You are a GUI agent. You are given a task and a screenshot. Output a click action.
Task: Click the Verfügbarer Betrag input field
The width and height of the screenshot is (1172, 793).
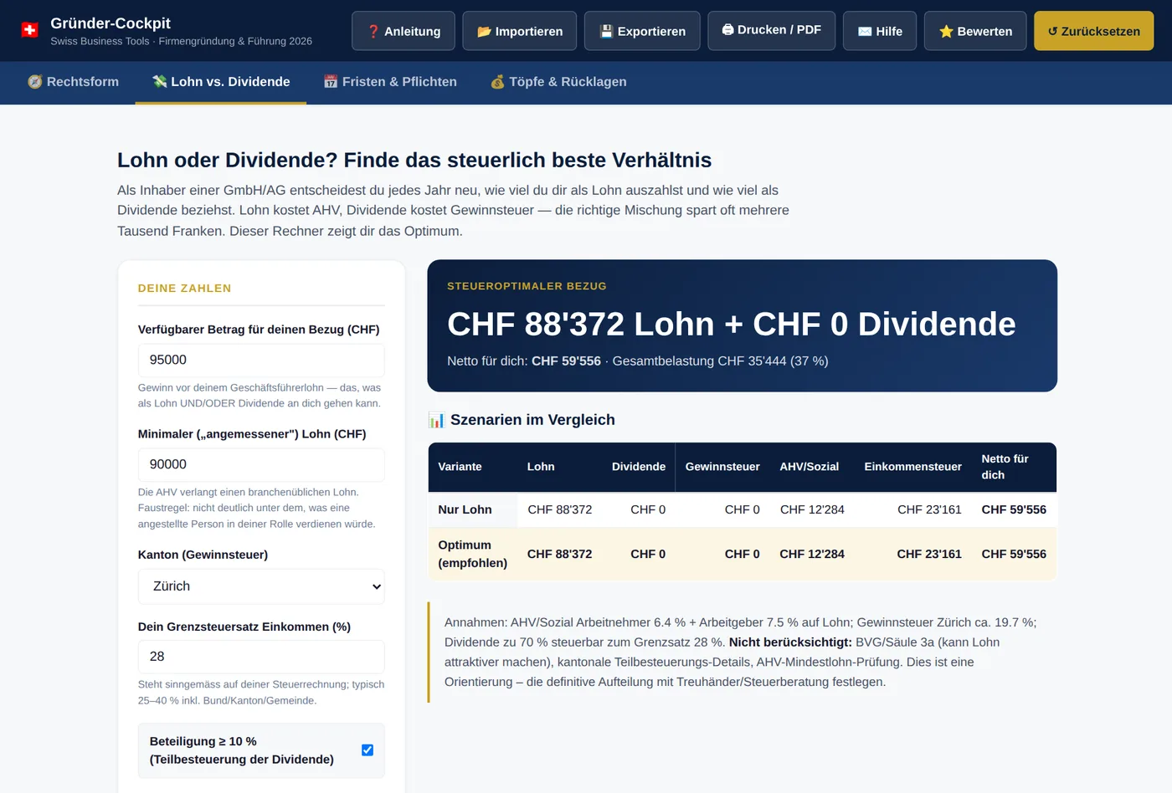[x=261, y=360]
